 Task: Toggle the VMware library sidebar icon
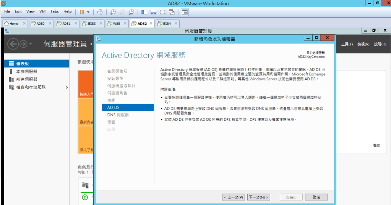pos(144,12)
